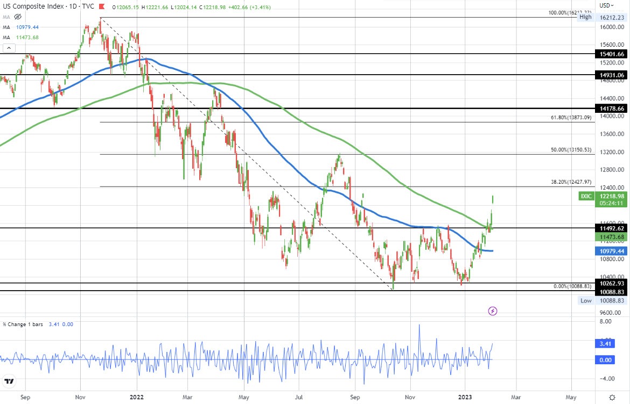Select the MA 10979.44 indicator legend
Viewport: 630px width, 404px height.
21,27
